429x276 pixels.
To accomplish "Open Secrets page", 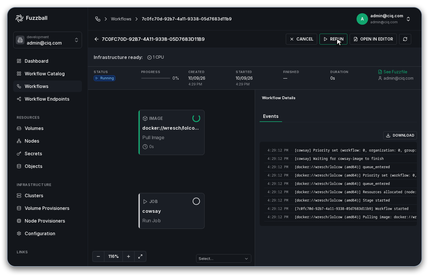I will 47,154.
